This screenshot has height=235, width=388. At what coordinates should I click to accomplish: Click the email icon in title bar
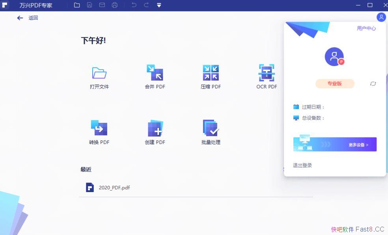tap(102, 5)
